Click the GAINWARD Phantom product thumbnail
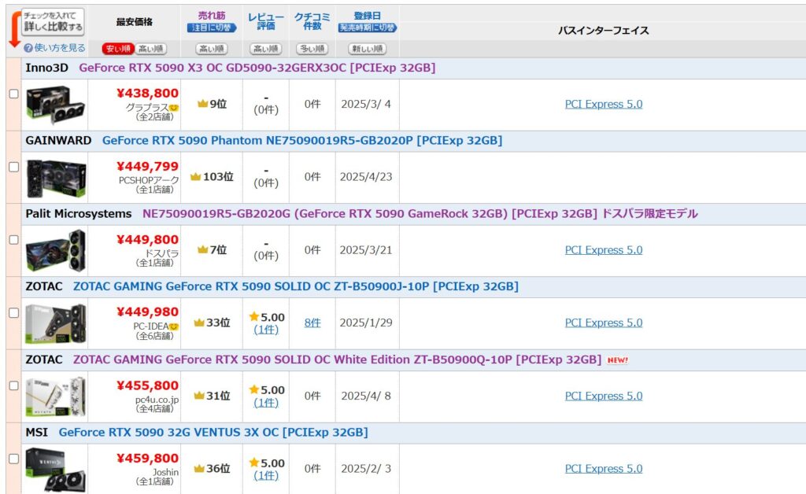 click(x=56, y=179)
